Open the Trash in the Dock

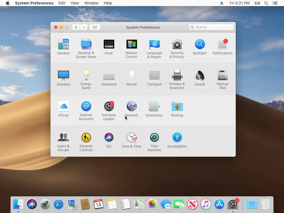[265, 204]
